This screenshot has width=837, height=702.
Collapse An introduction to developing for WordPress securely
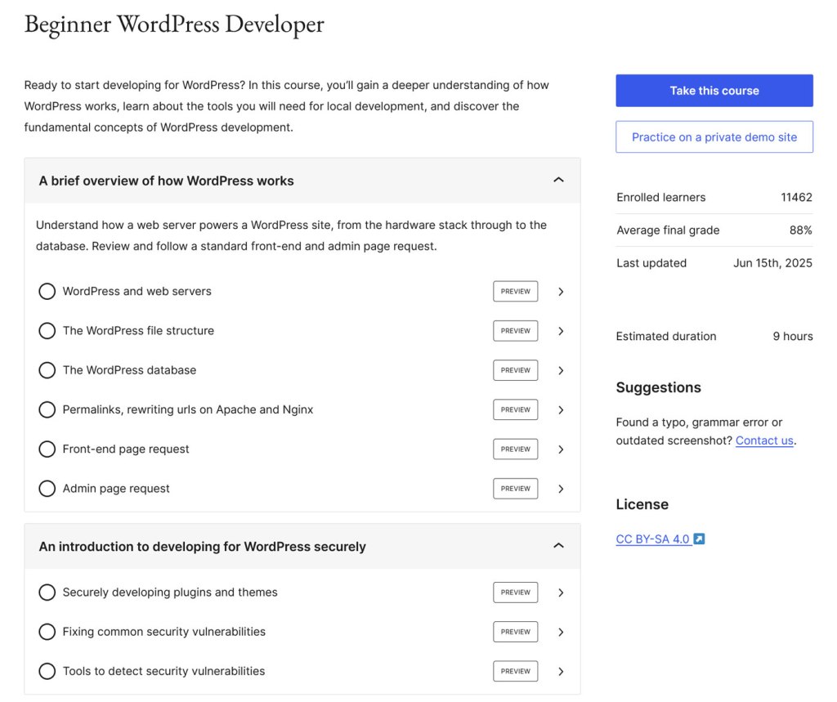(x=558, y=546)
